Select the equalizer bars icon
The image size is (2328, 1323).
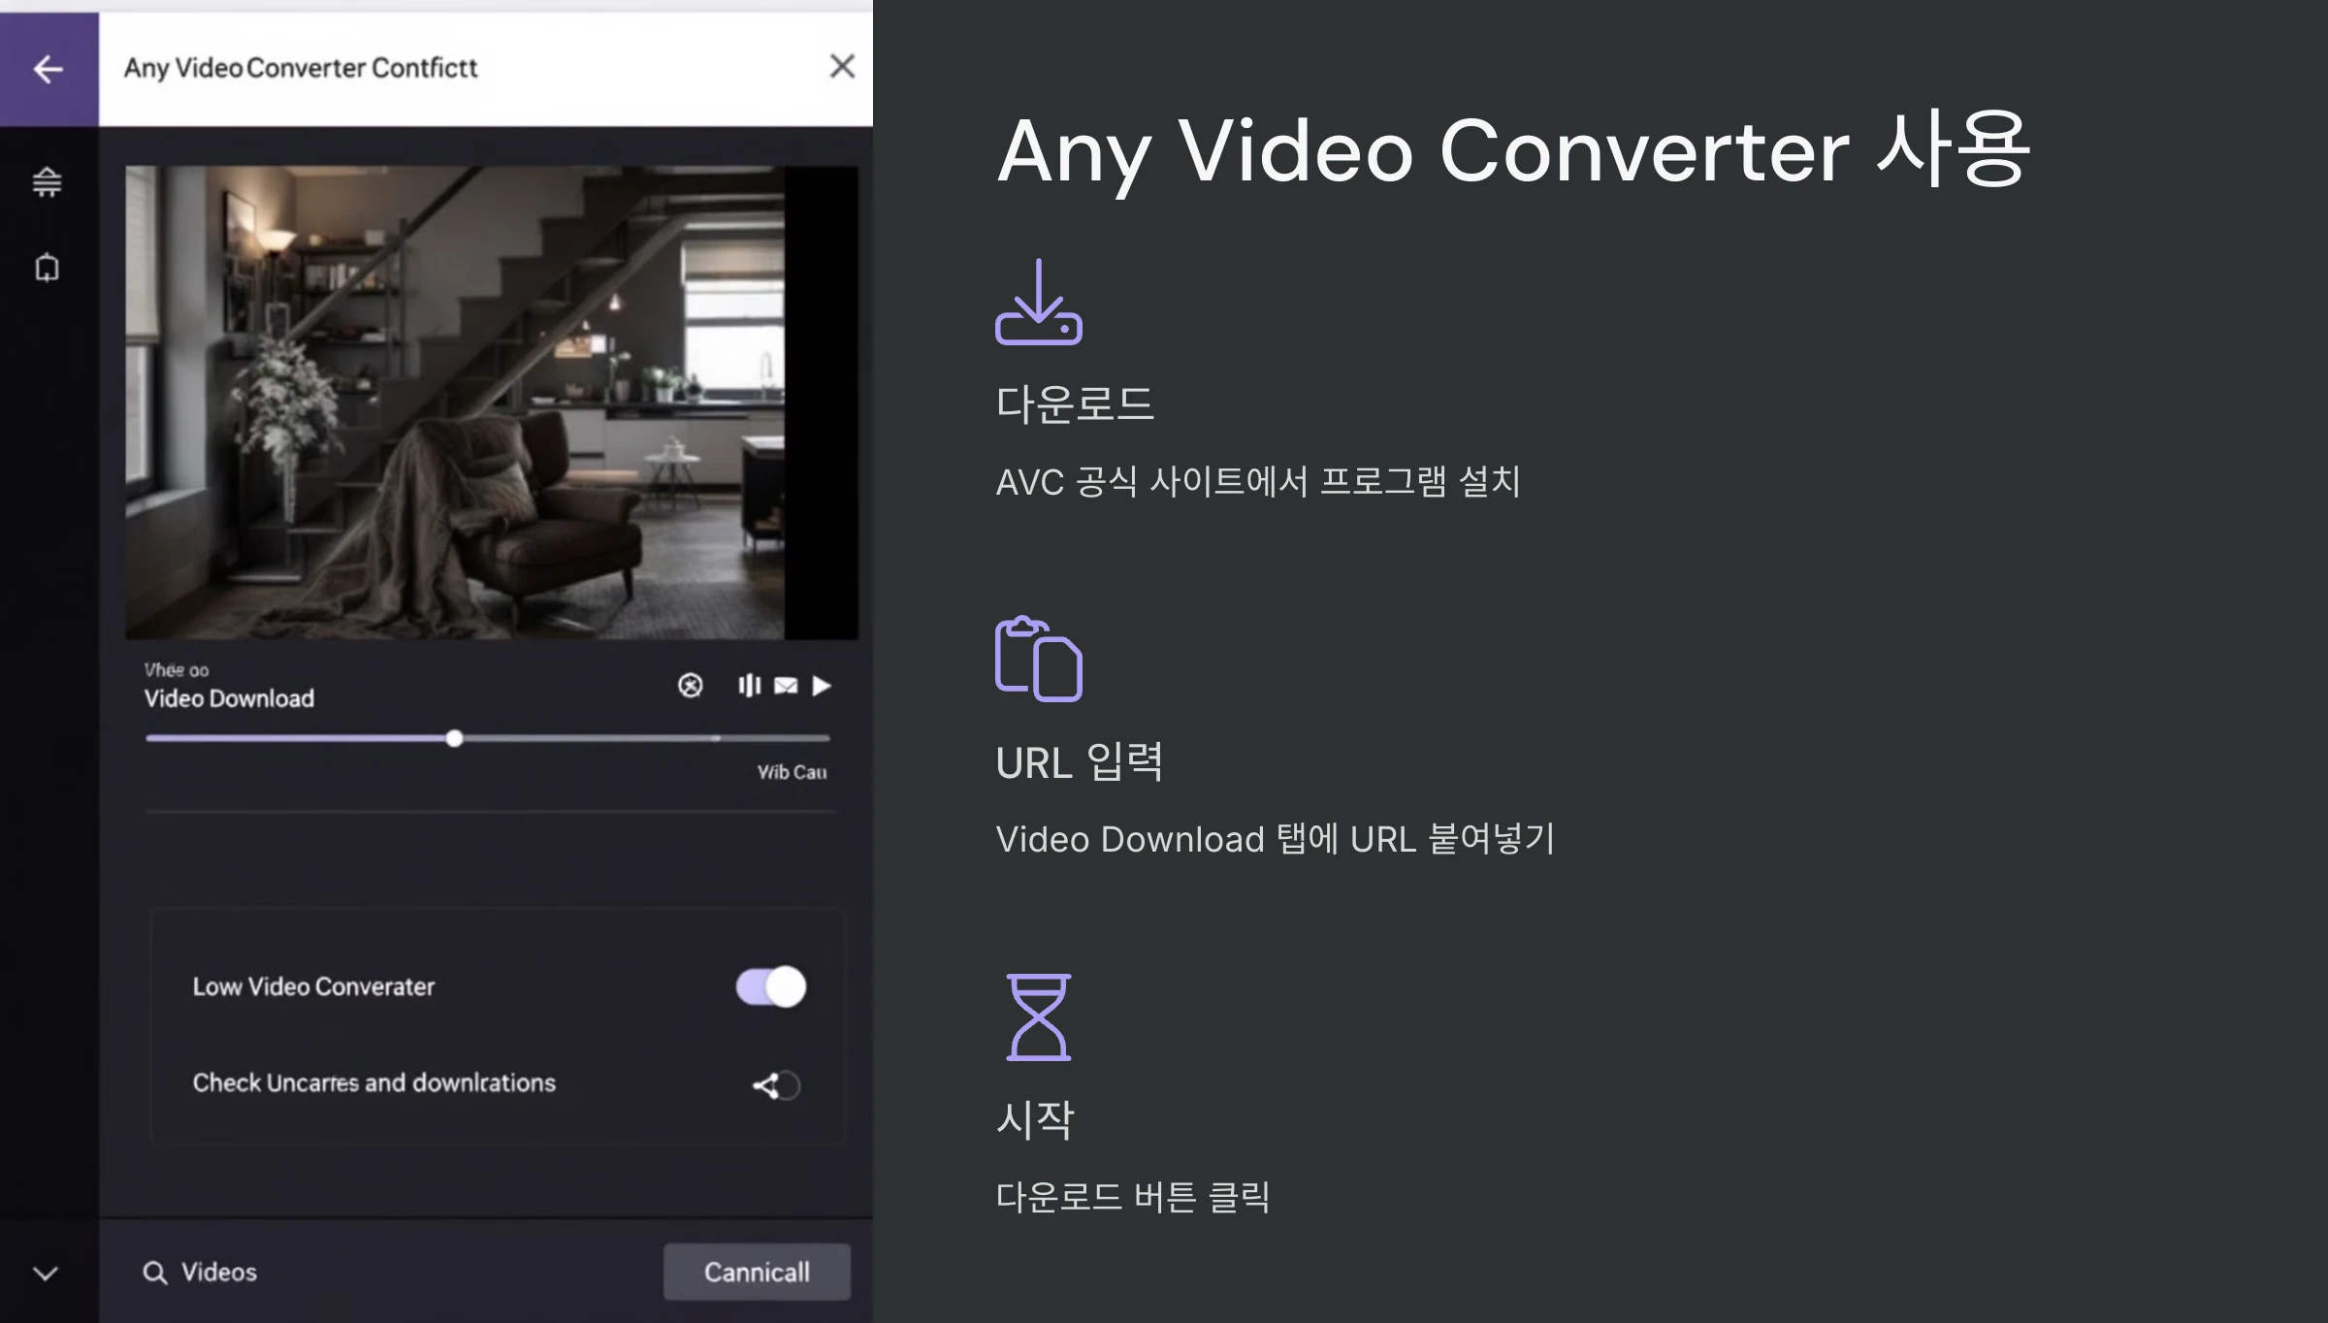tap(749, 686)
